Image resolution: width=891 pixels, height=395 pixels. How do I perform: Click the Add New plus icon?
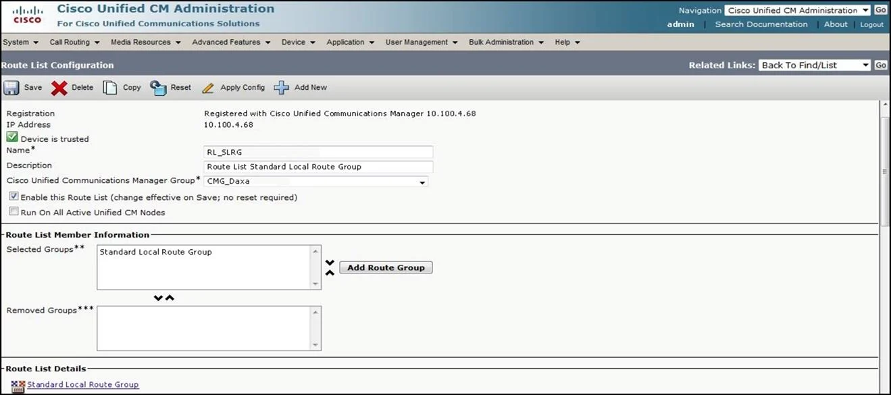tap(282, 88)
